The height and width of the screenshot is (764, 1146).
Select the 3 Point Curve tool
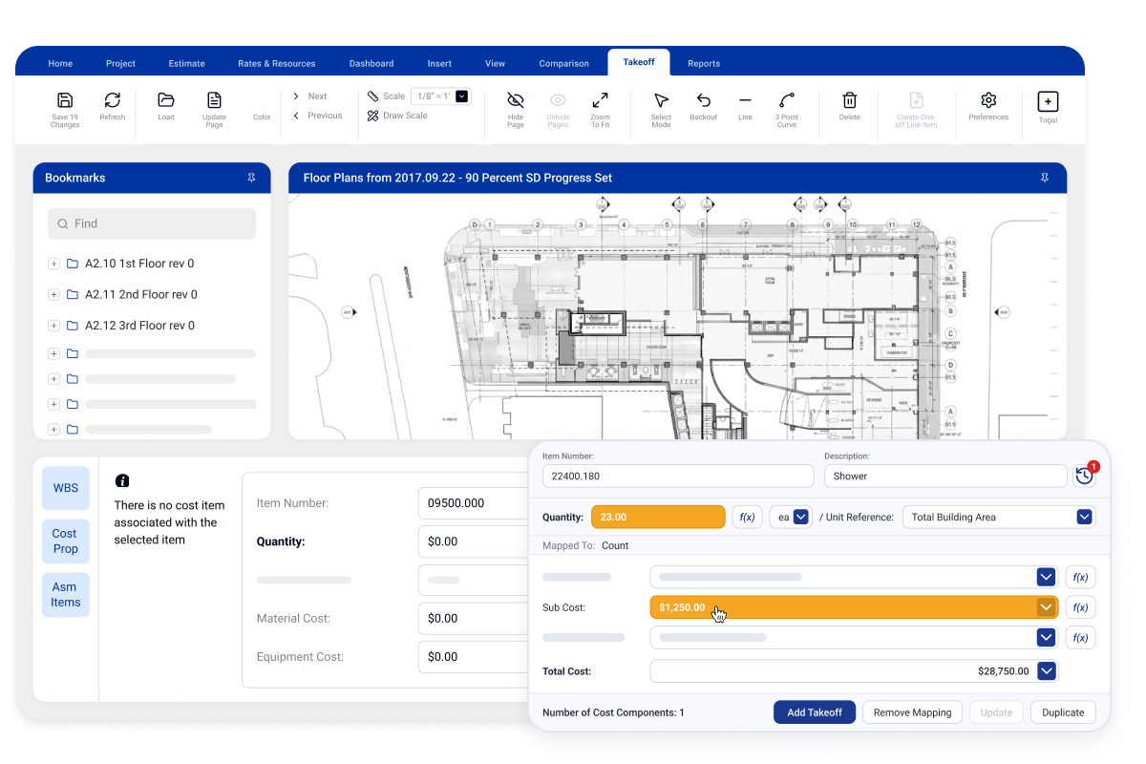click(x=787, y=100)
